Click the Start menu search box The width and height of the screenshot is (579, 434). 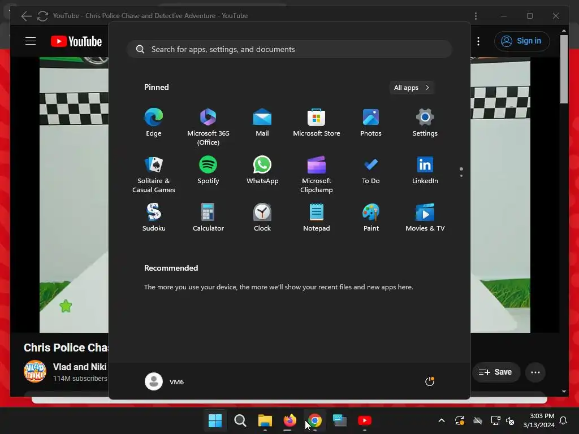coord(289,49)
